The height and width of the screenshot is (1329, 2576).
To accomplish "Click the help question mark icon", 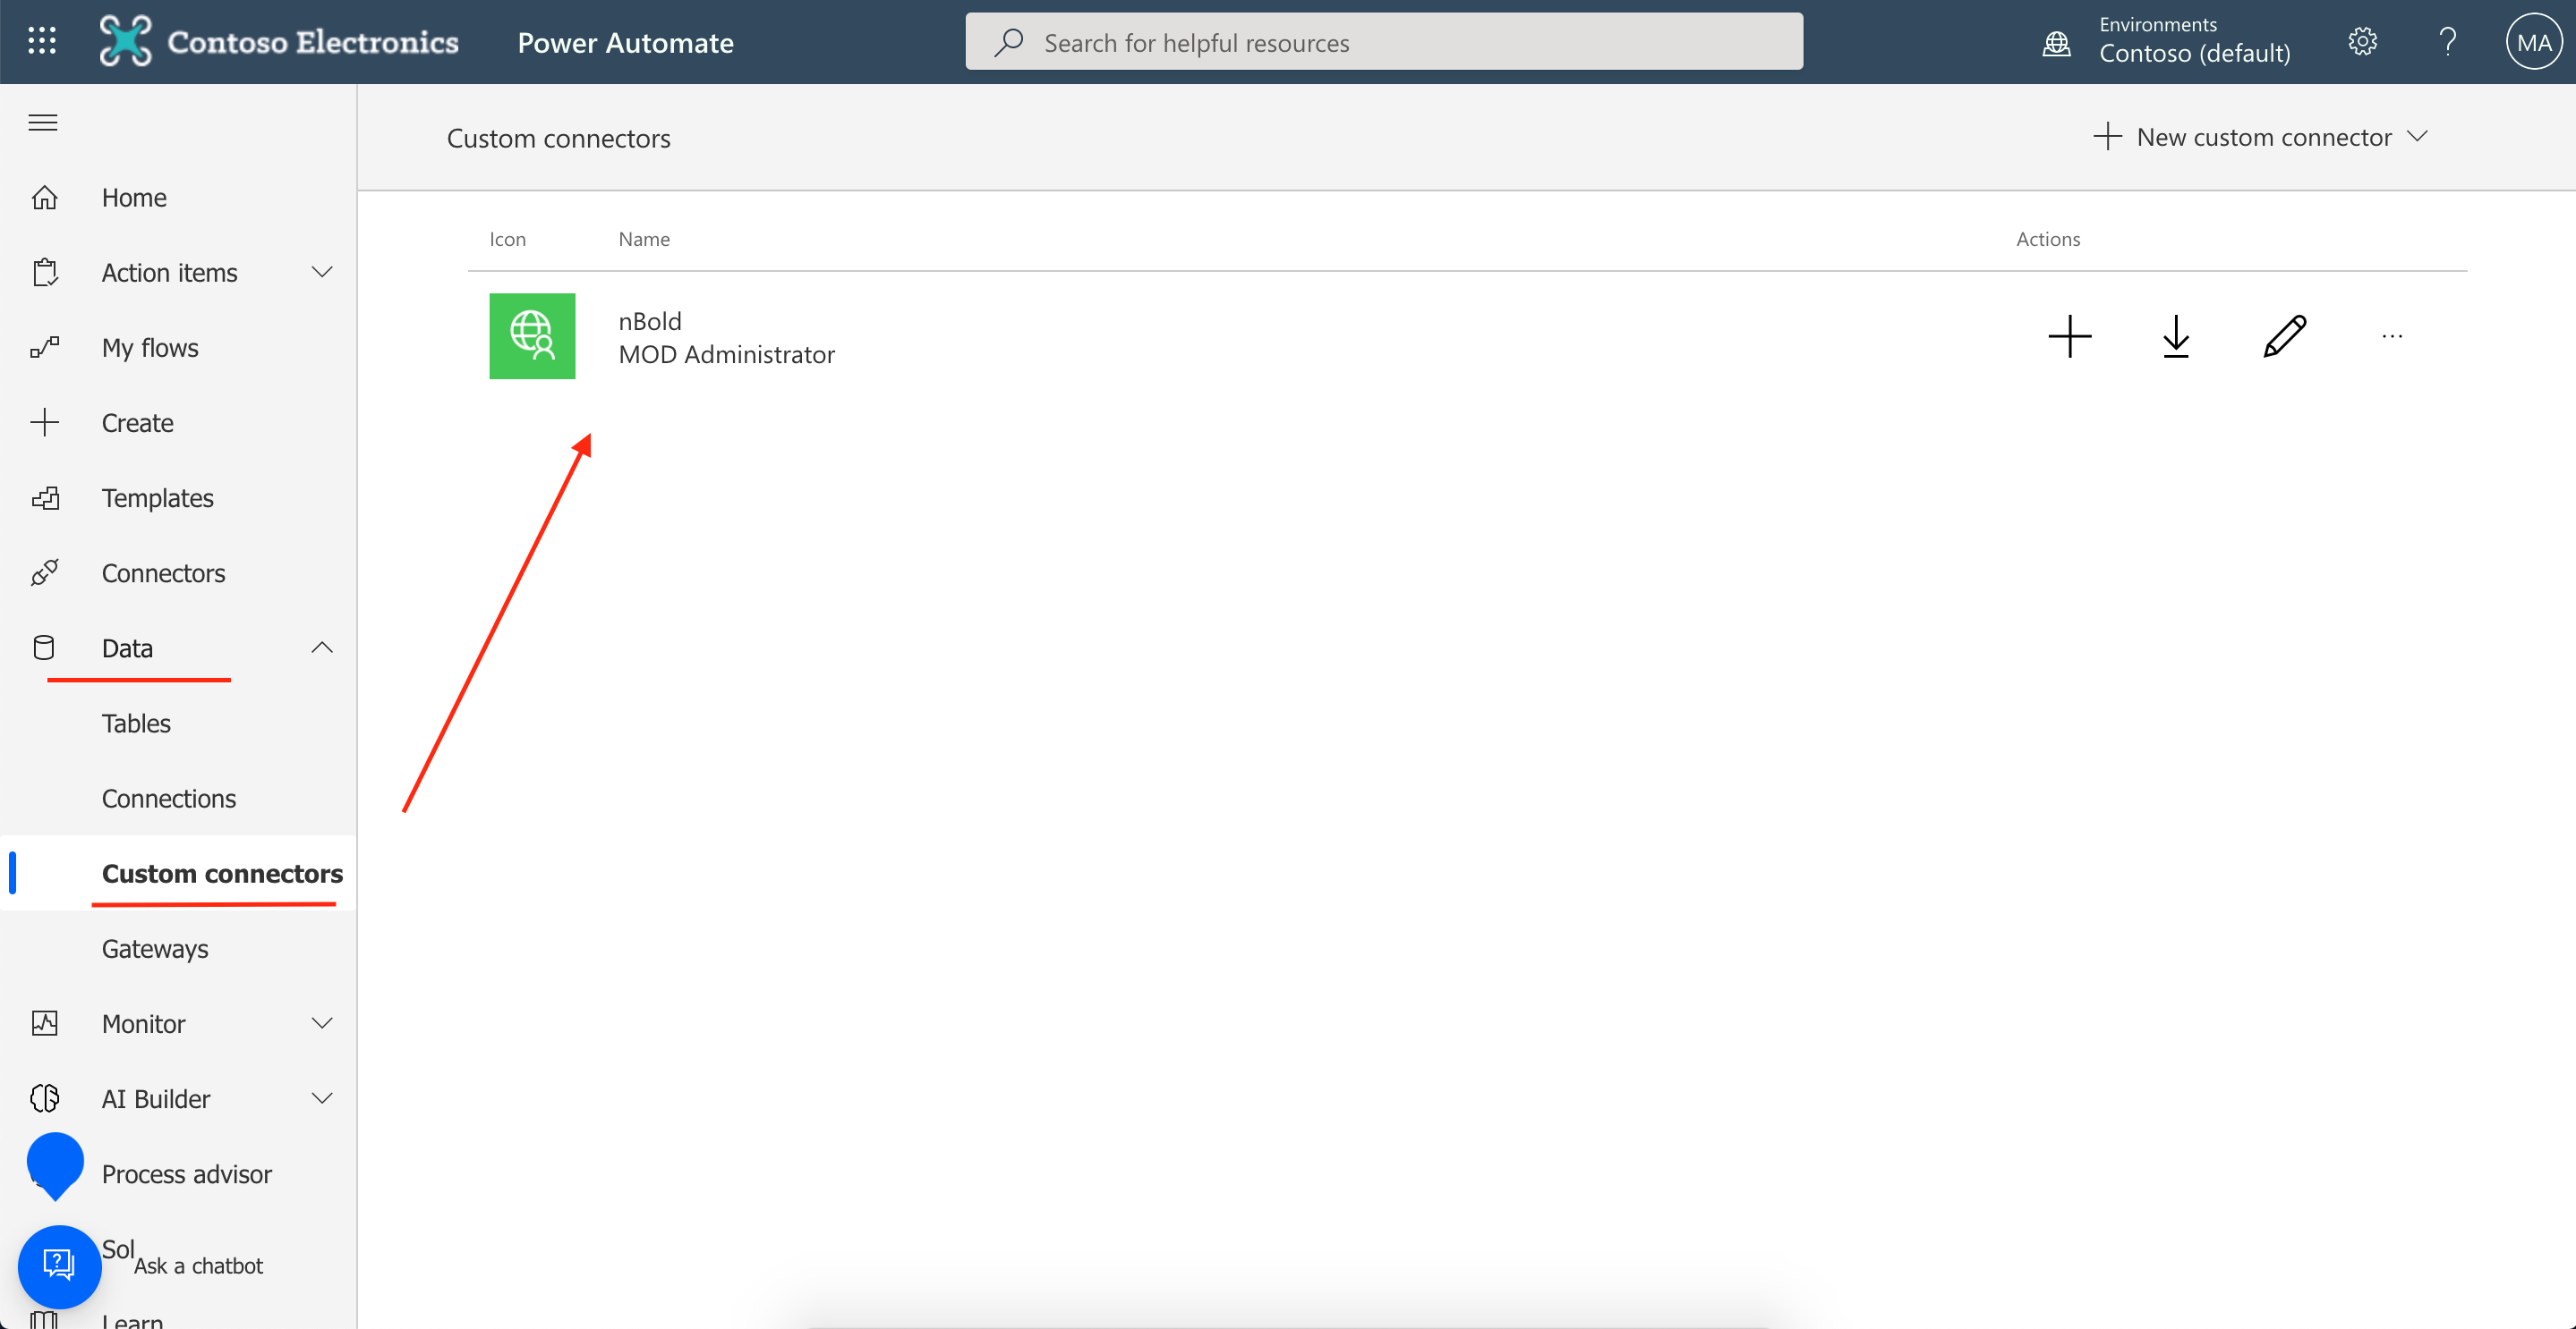I will pos(2447,42).
